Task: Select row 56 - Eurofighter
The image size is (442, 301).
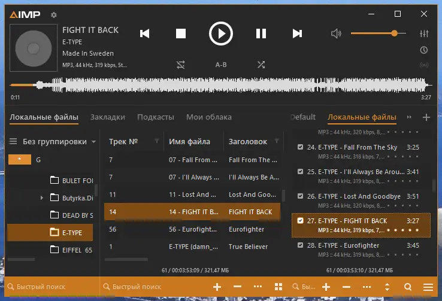Action: pos(192,229)
